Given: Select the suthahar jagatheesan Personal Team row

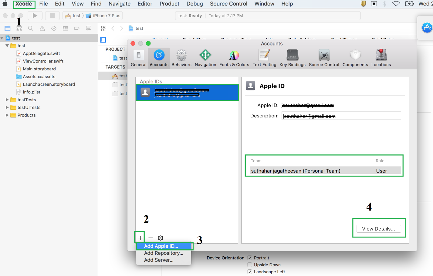Looking at the screenshot, I should (326, 171).
